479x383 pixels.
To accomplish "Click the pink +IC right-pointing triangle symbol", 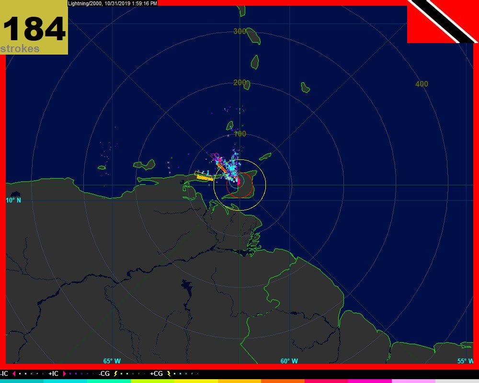I will tap(65, 373).
